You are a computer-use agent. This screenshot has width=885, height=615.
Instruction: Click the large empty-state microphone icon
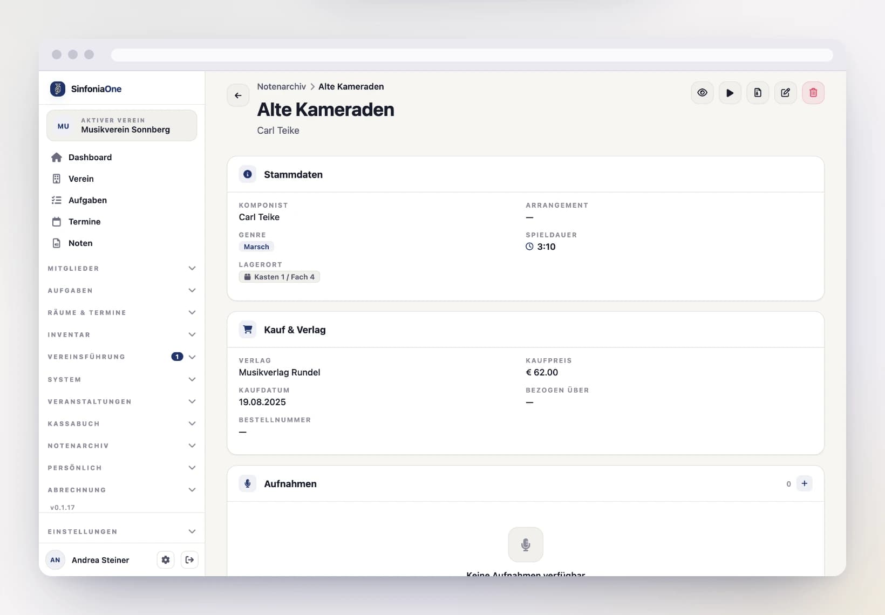tap(526, 544)
